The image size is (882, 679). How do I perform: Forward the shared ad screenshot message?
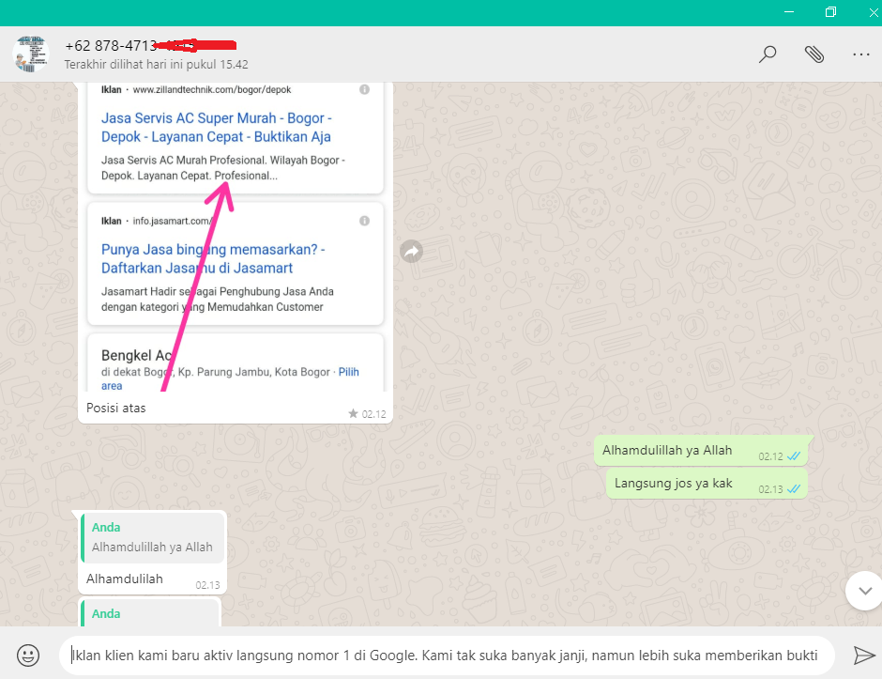pyautogui.click(x=411, y=251)
